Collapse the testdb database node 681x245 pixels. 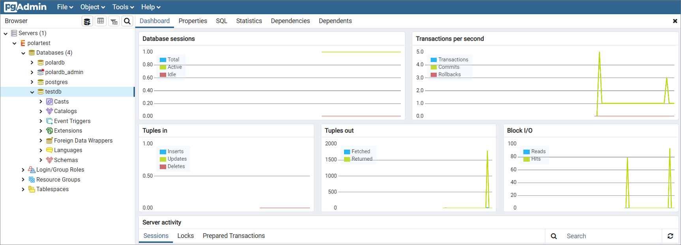[x=32, y=92]
